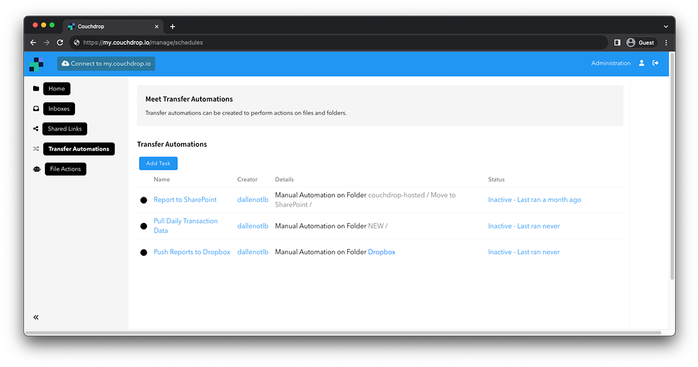Viewport: 698px width, 367px height.
Task: Open Chrome three-dot menu
Action: (x=666, y=42)
